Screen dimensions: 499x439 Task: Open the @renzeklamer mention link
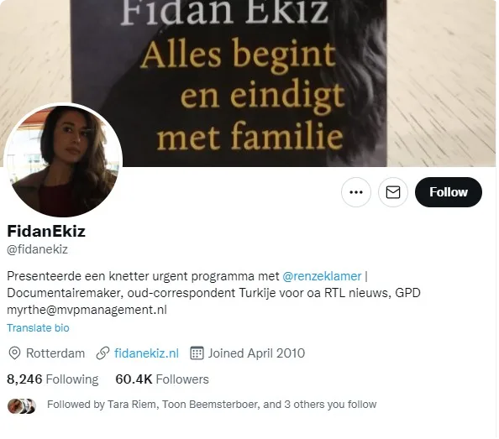click(322, 276)
